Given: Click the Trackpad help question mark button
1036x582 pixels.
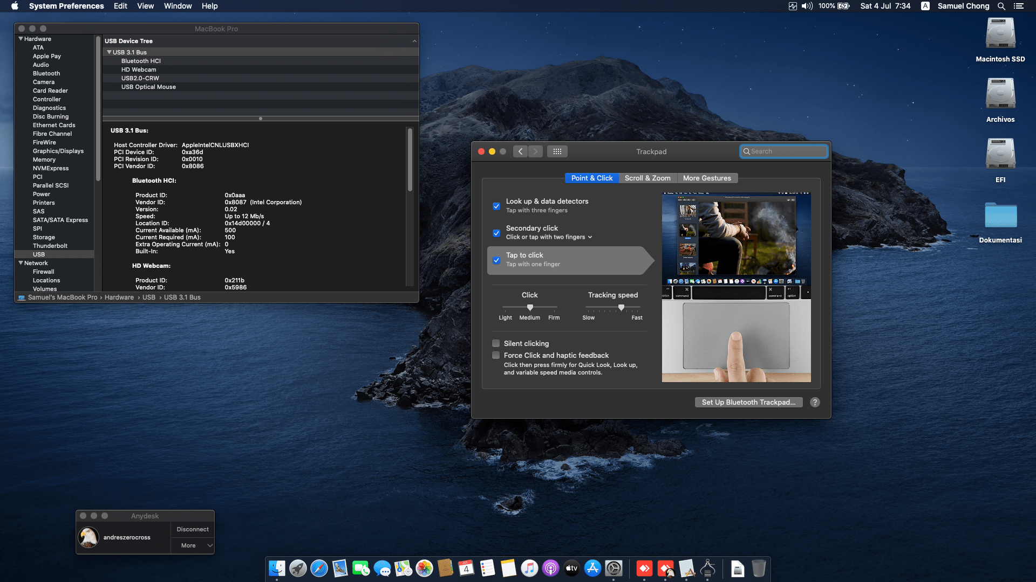Looking at the screenshot, I should (815, 402).
